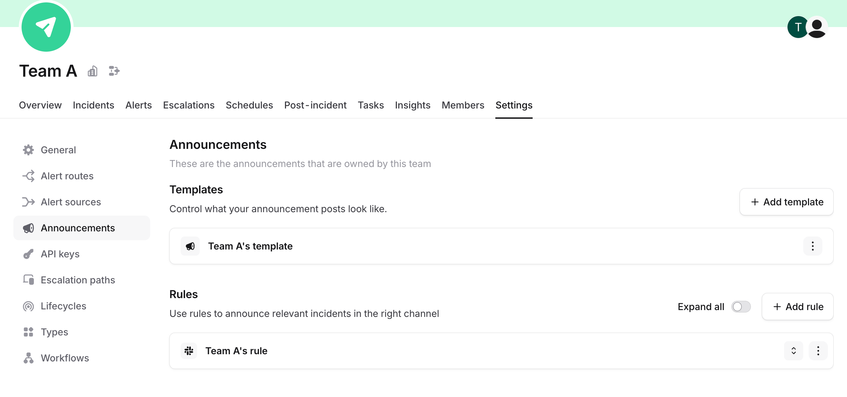Open the Members tab
The image size is (847, 397).
pos(463,105)
